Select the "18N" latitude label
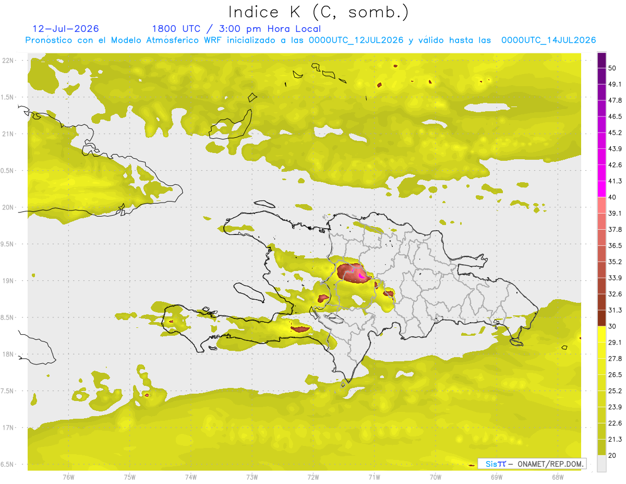Screen dimensions: 626x484 [9, 354]
